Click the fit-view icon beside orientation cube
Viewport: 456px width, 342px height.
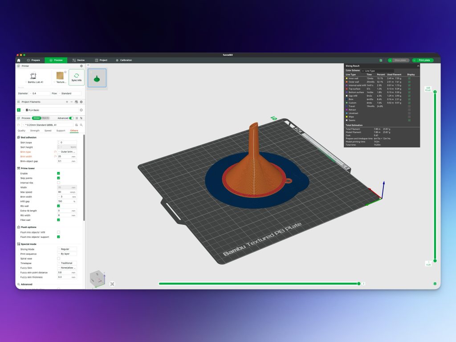coord(112,284)
